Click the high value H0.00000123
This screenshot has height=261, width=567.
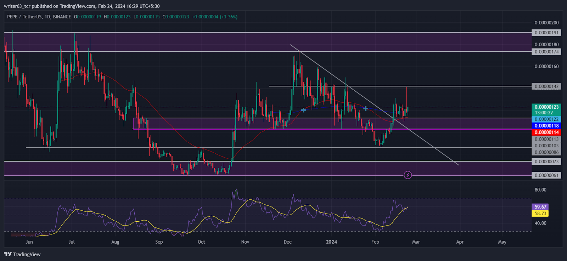117,17
